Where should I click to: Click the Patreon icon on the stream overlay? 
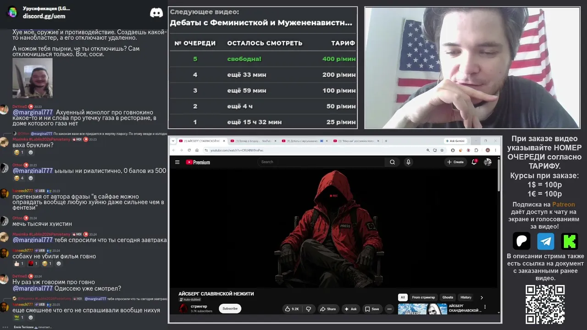click(x=521, y=241)
